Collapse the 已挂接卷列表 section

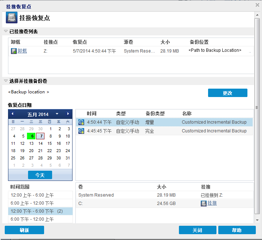(x=6, y=31)
